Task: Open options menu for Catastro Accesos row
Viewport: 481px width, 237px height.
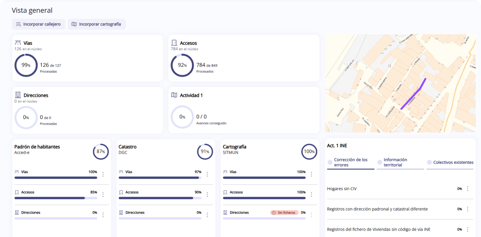Action: (207, 194)
